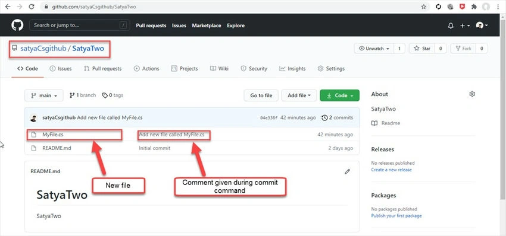Screen dimensions: 506x236
Task: Open the plus create-new dropdown
Action: coord(465,25)
